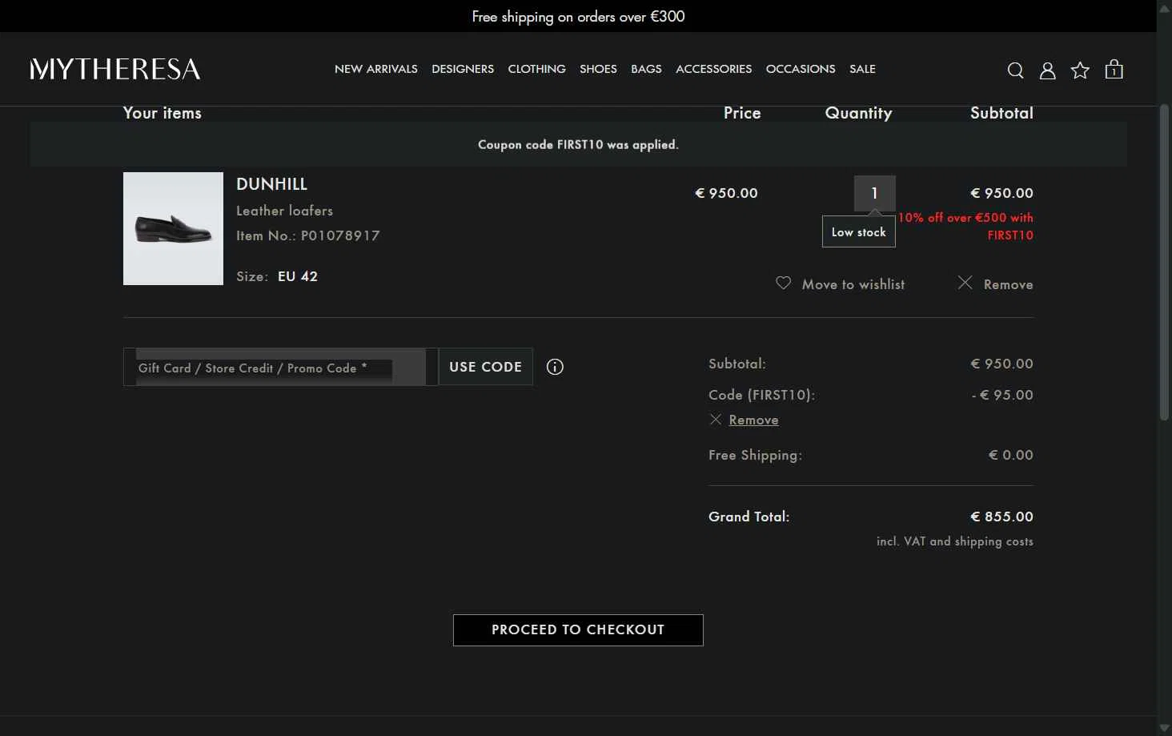Open the Designers menu
Viewport: 1172px width, 736px height.
463,69
